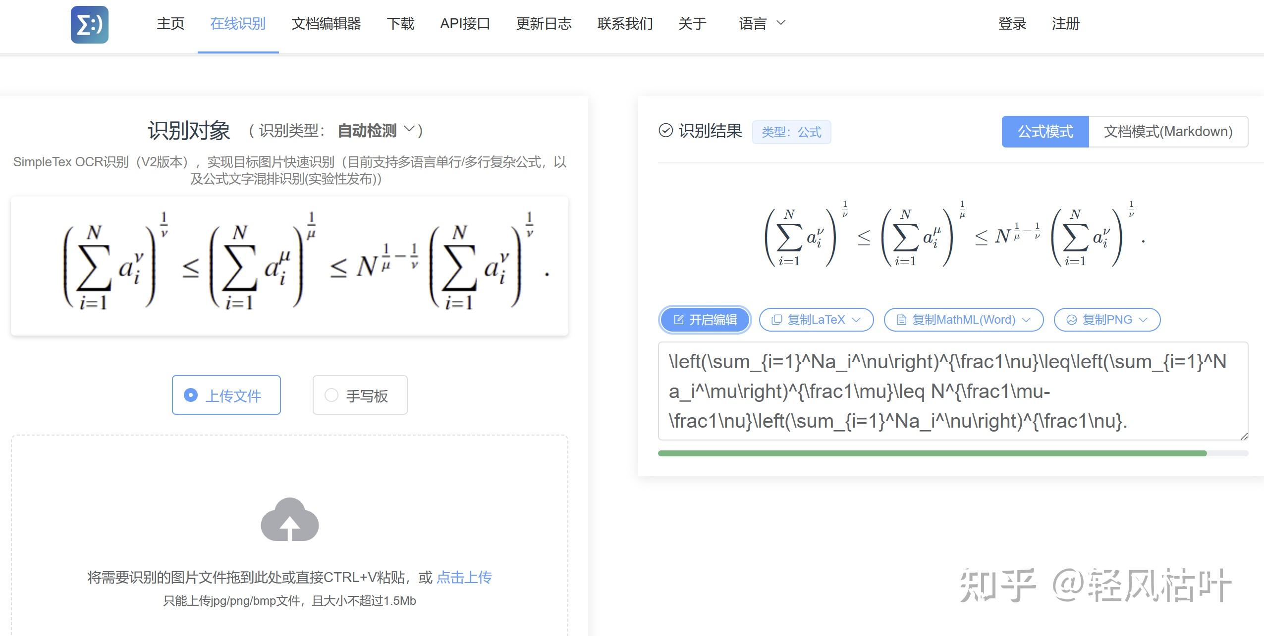
Task: Open the API接口 menu item
Action: click(465, 23)
